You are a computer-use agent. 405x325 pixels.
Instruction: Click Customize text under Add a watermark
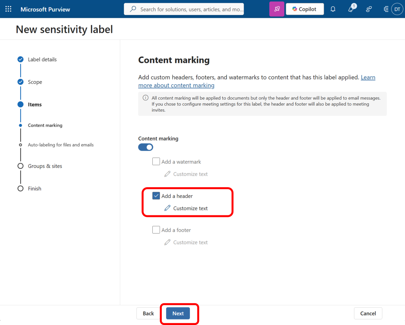coord(186,174)
